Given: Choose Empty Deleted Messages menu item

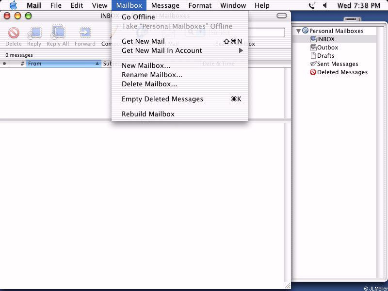Looking at the screenshot, I should click(180, 99).
